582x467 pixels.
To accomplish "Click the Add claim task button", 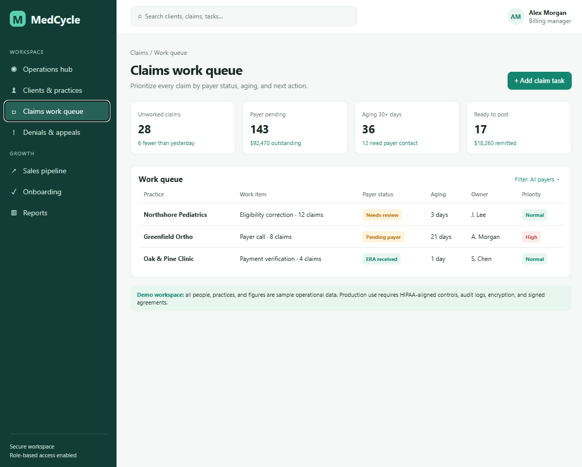I will coord(539,81).
